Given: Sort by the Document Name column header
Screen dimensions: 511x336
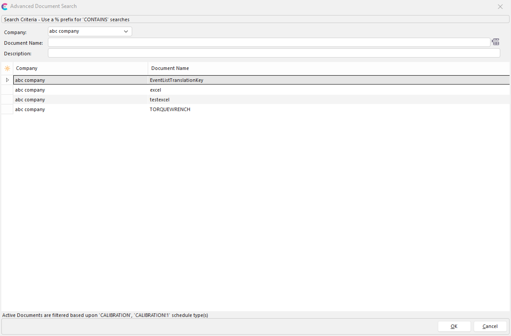Looking at the screenshot, I should pos(328,68).
